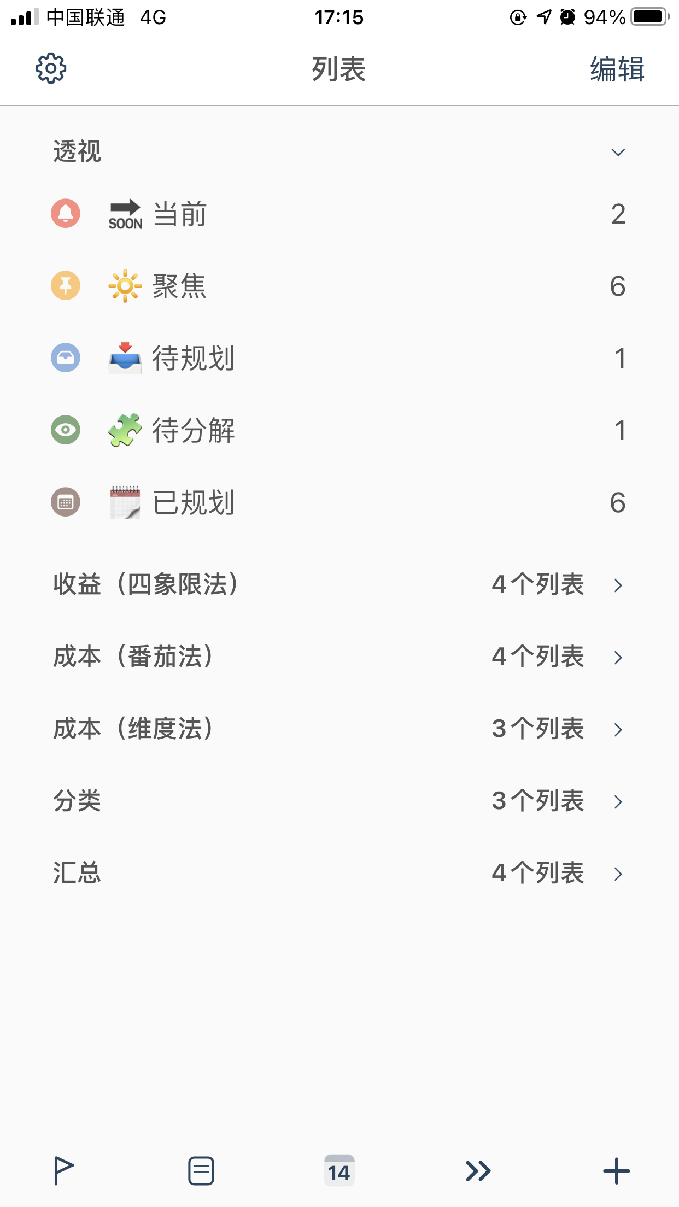Tap the orange pin icon beside 聚焦

point(66,285)
